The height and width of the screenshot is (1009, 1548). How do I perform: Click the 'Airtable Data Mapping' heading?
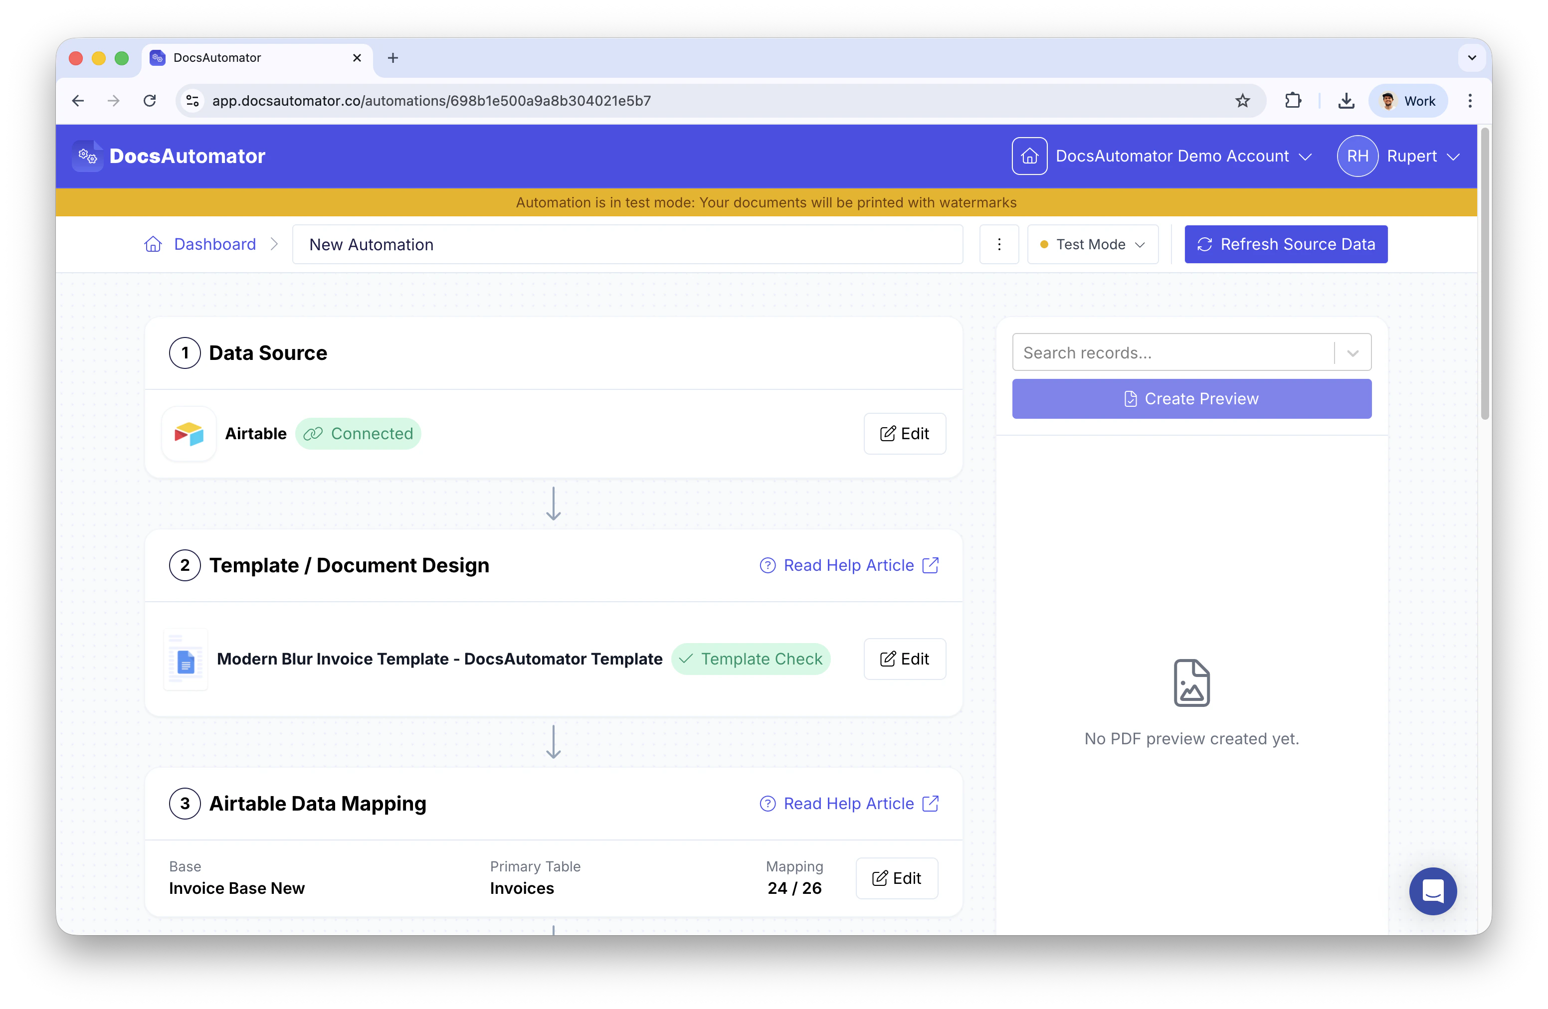click(317, 804)
